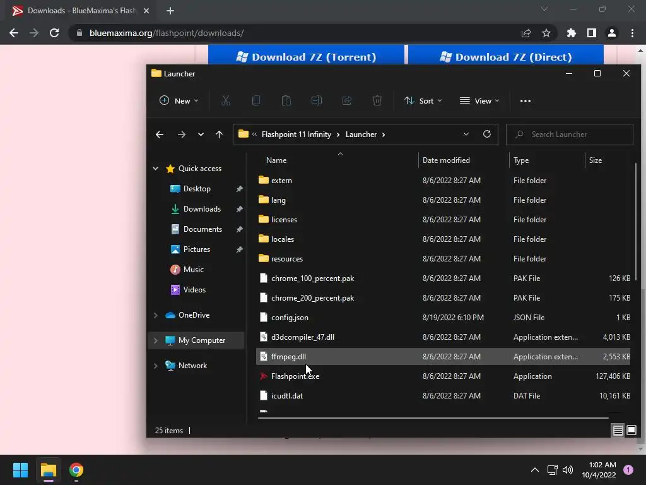Select the extern folder
Screen dimensions: 646x485
coord(443,180)
